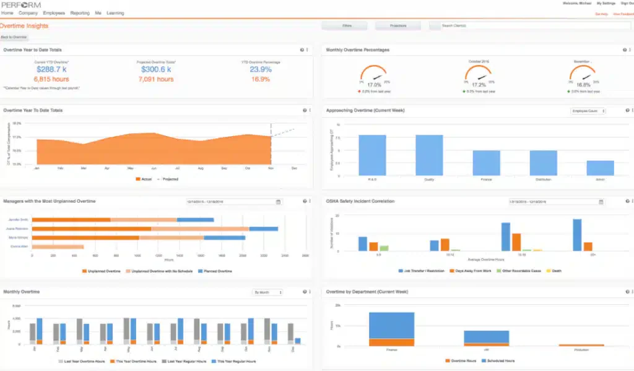
Task: Open calendar picker in Managers Unplanned Overtime panel
Action: [278, 202]
